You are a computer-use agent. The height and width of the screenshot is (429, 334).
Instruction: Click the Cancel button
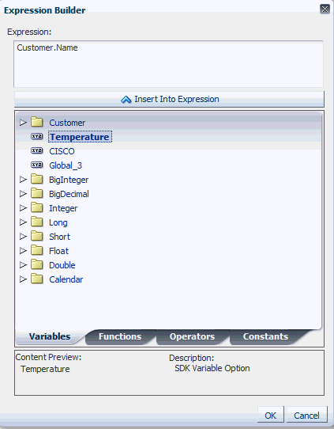306,415
